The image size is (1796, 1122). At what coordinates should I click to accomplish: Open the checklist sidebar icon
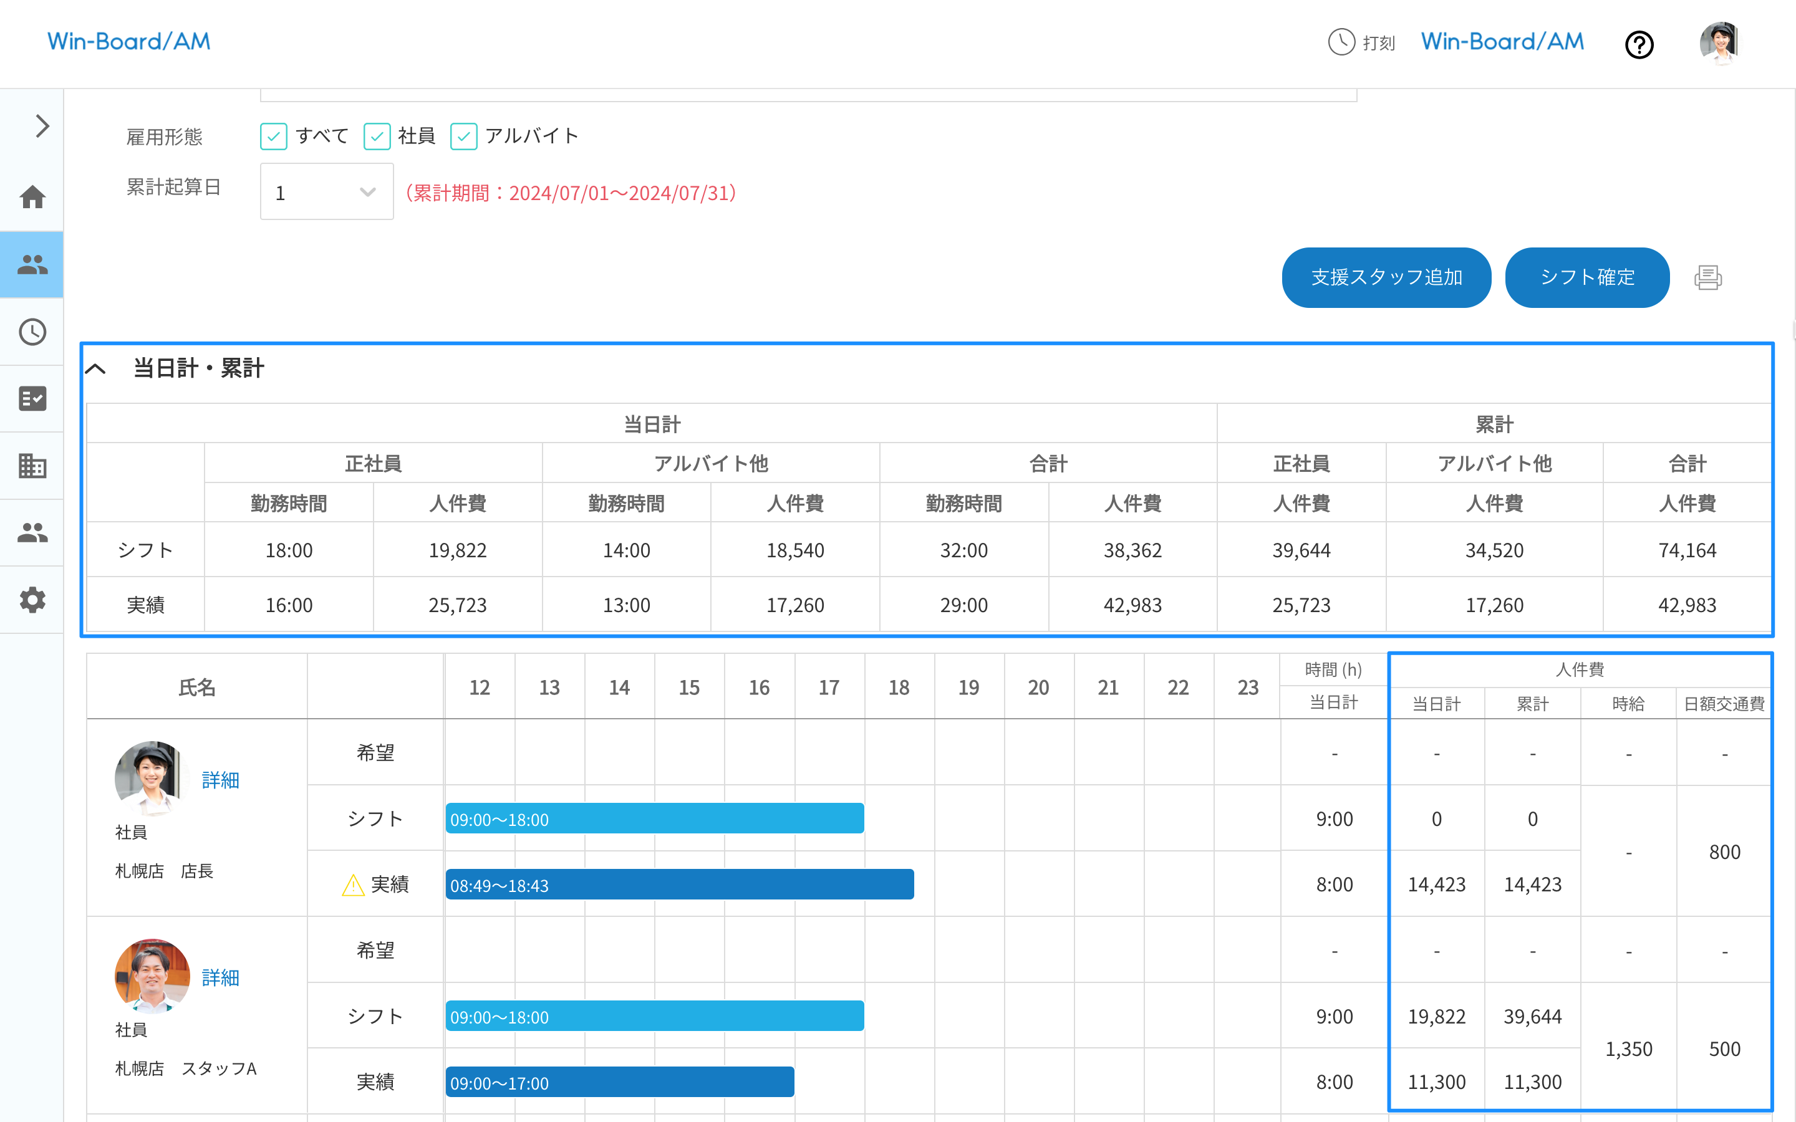(32, 398)
